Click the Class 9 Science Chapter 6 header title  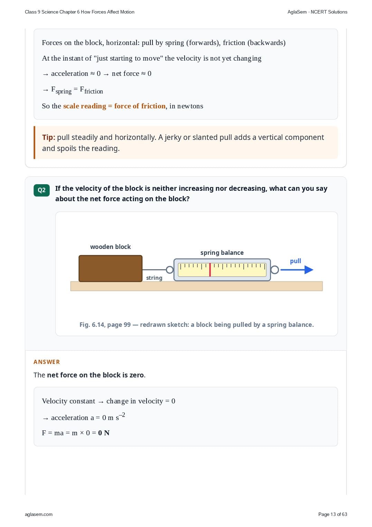[x=80, y=12]
